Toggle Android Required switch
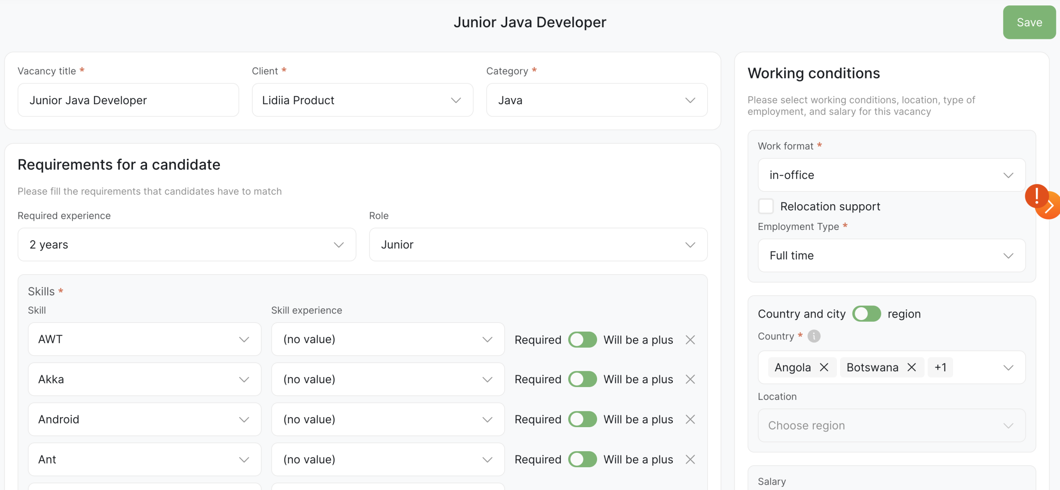This screenshot has height=490, width=1060. 582,419
